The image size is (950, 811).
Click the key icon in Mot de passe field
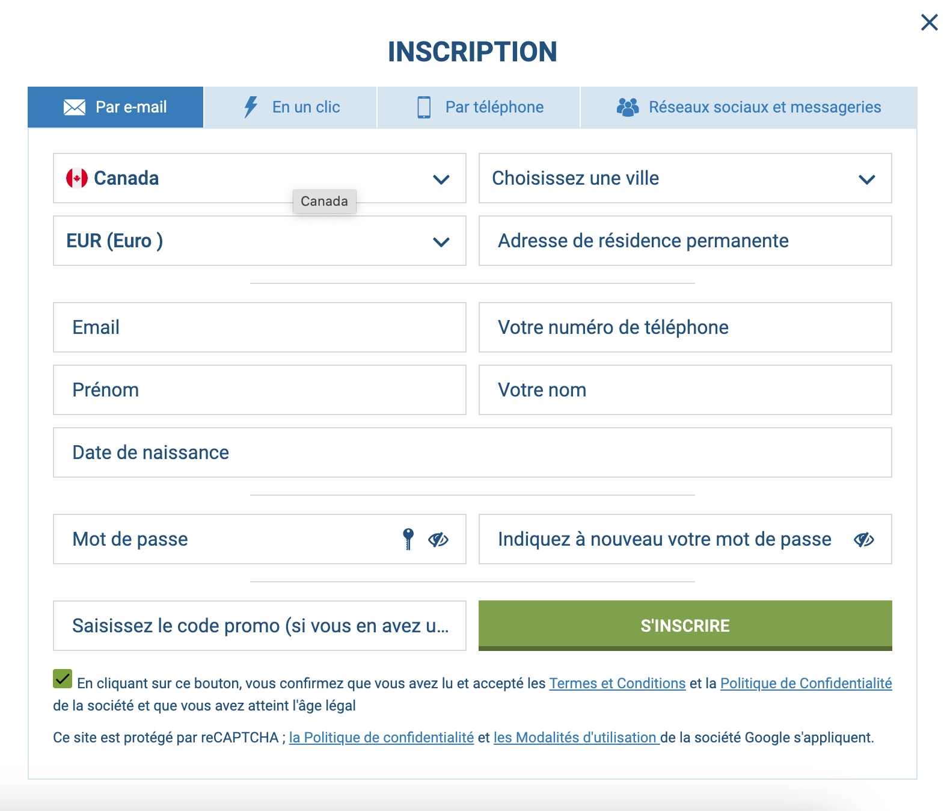point(408,539)
